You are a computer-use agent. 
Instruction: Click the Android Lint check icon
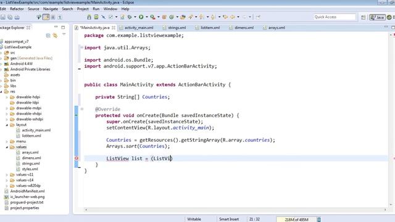(111, 17)
